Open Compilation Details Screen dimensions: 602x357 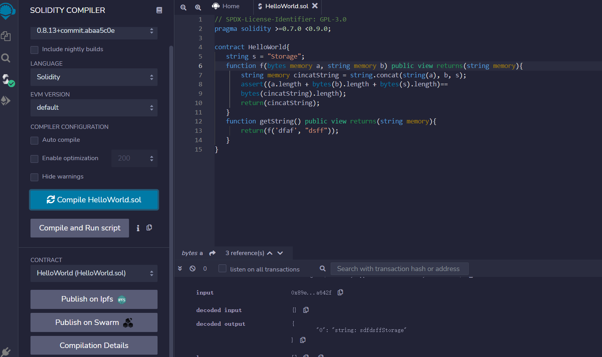point(94,345)
